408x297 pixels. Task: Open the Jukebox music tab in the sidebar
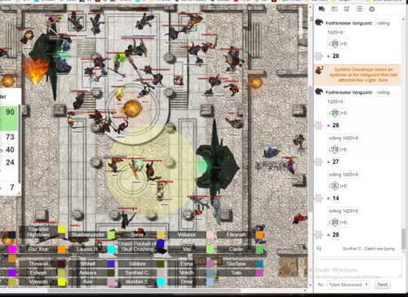pos(347,9)
